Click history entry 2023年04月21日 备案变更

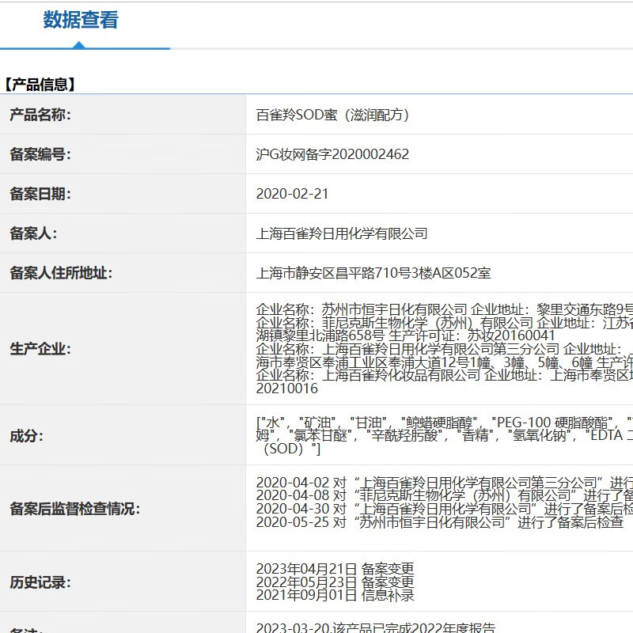pos(335,569)
